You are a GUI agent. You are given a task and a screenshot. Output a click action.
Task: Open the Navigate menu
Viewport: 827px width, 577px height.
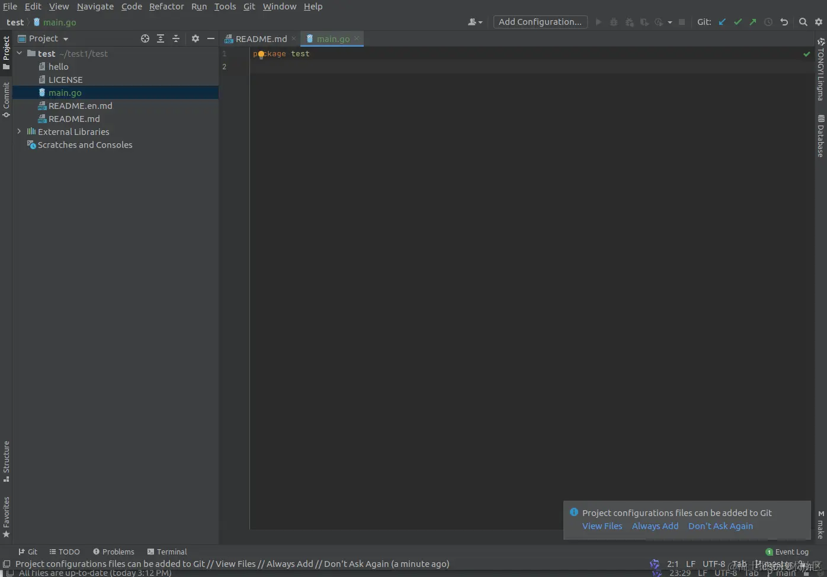pos(95,7)
